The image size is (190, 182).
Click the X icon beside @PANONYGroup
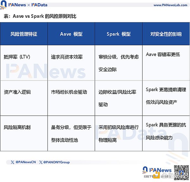coord(41,162)
